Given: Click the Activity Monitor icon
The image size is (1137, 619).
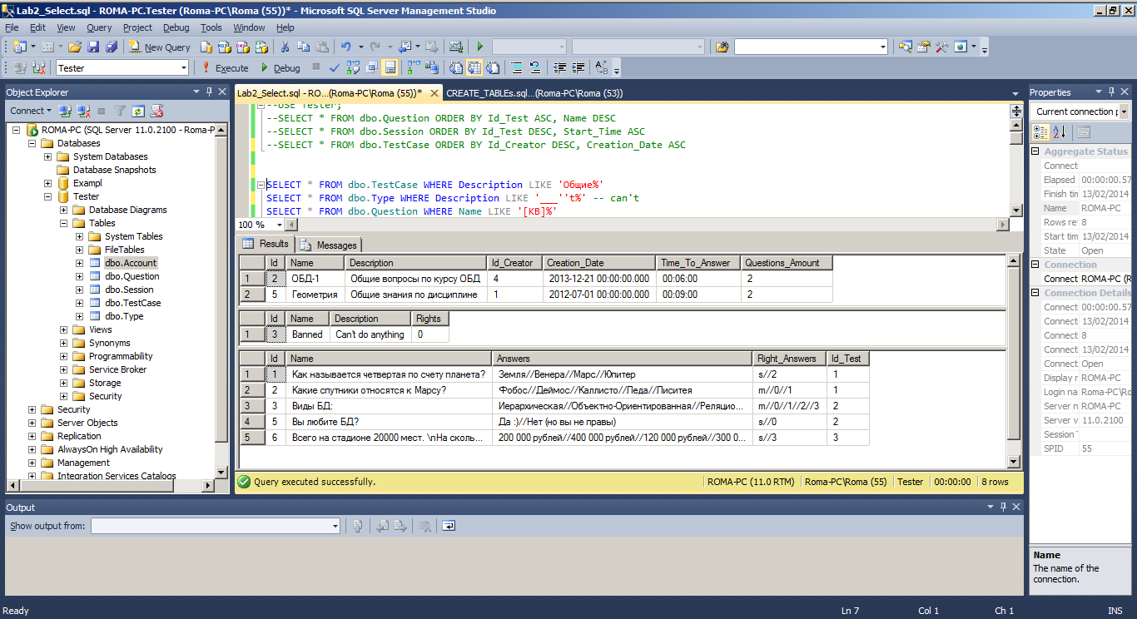Looking at the screenshot, I should coord(456,47).
